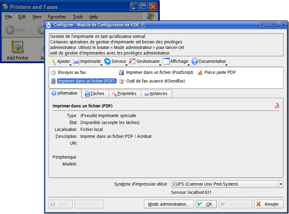The width and height of the screenshot is (289, 214).
Task: Click the Gestionnaire toolbar icon
Action: pos(132,62)
